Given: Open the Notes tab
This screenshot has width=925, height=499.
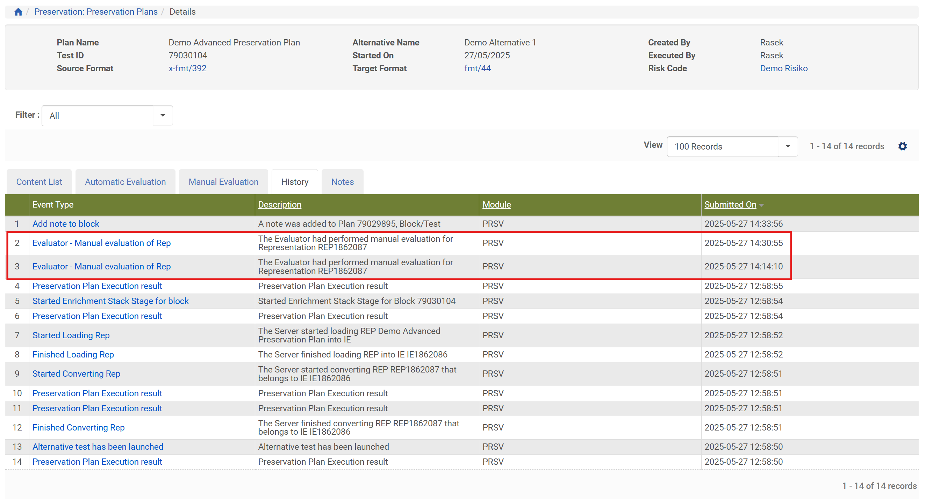Looking at the screenshot, I should [x=342, y=182].
